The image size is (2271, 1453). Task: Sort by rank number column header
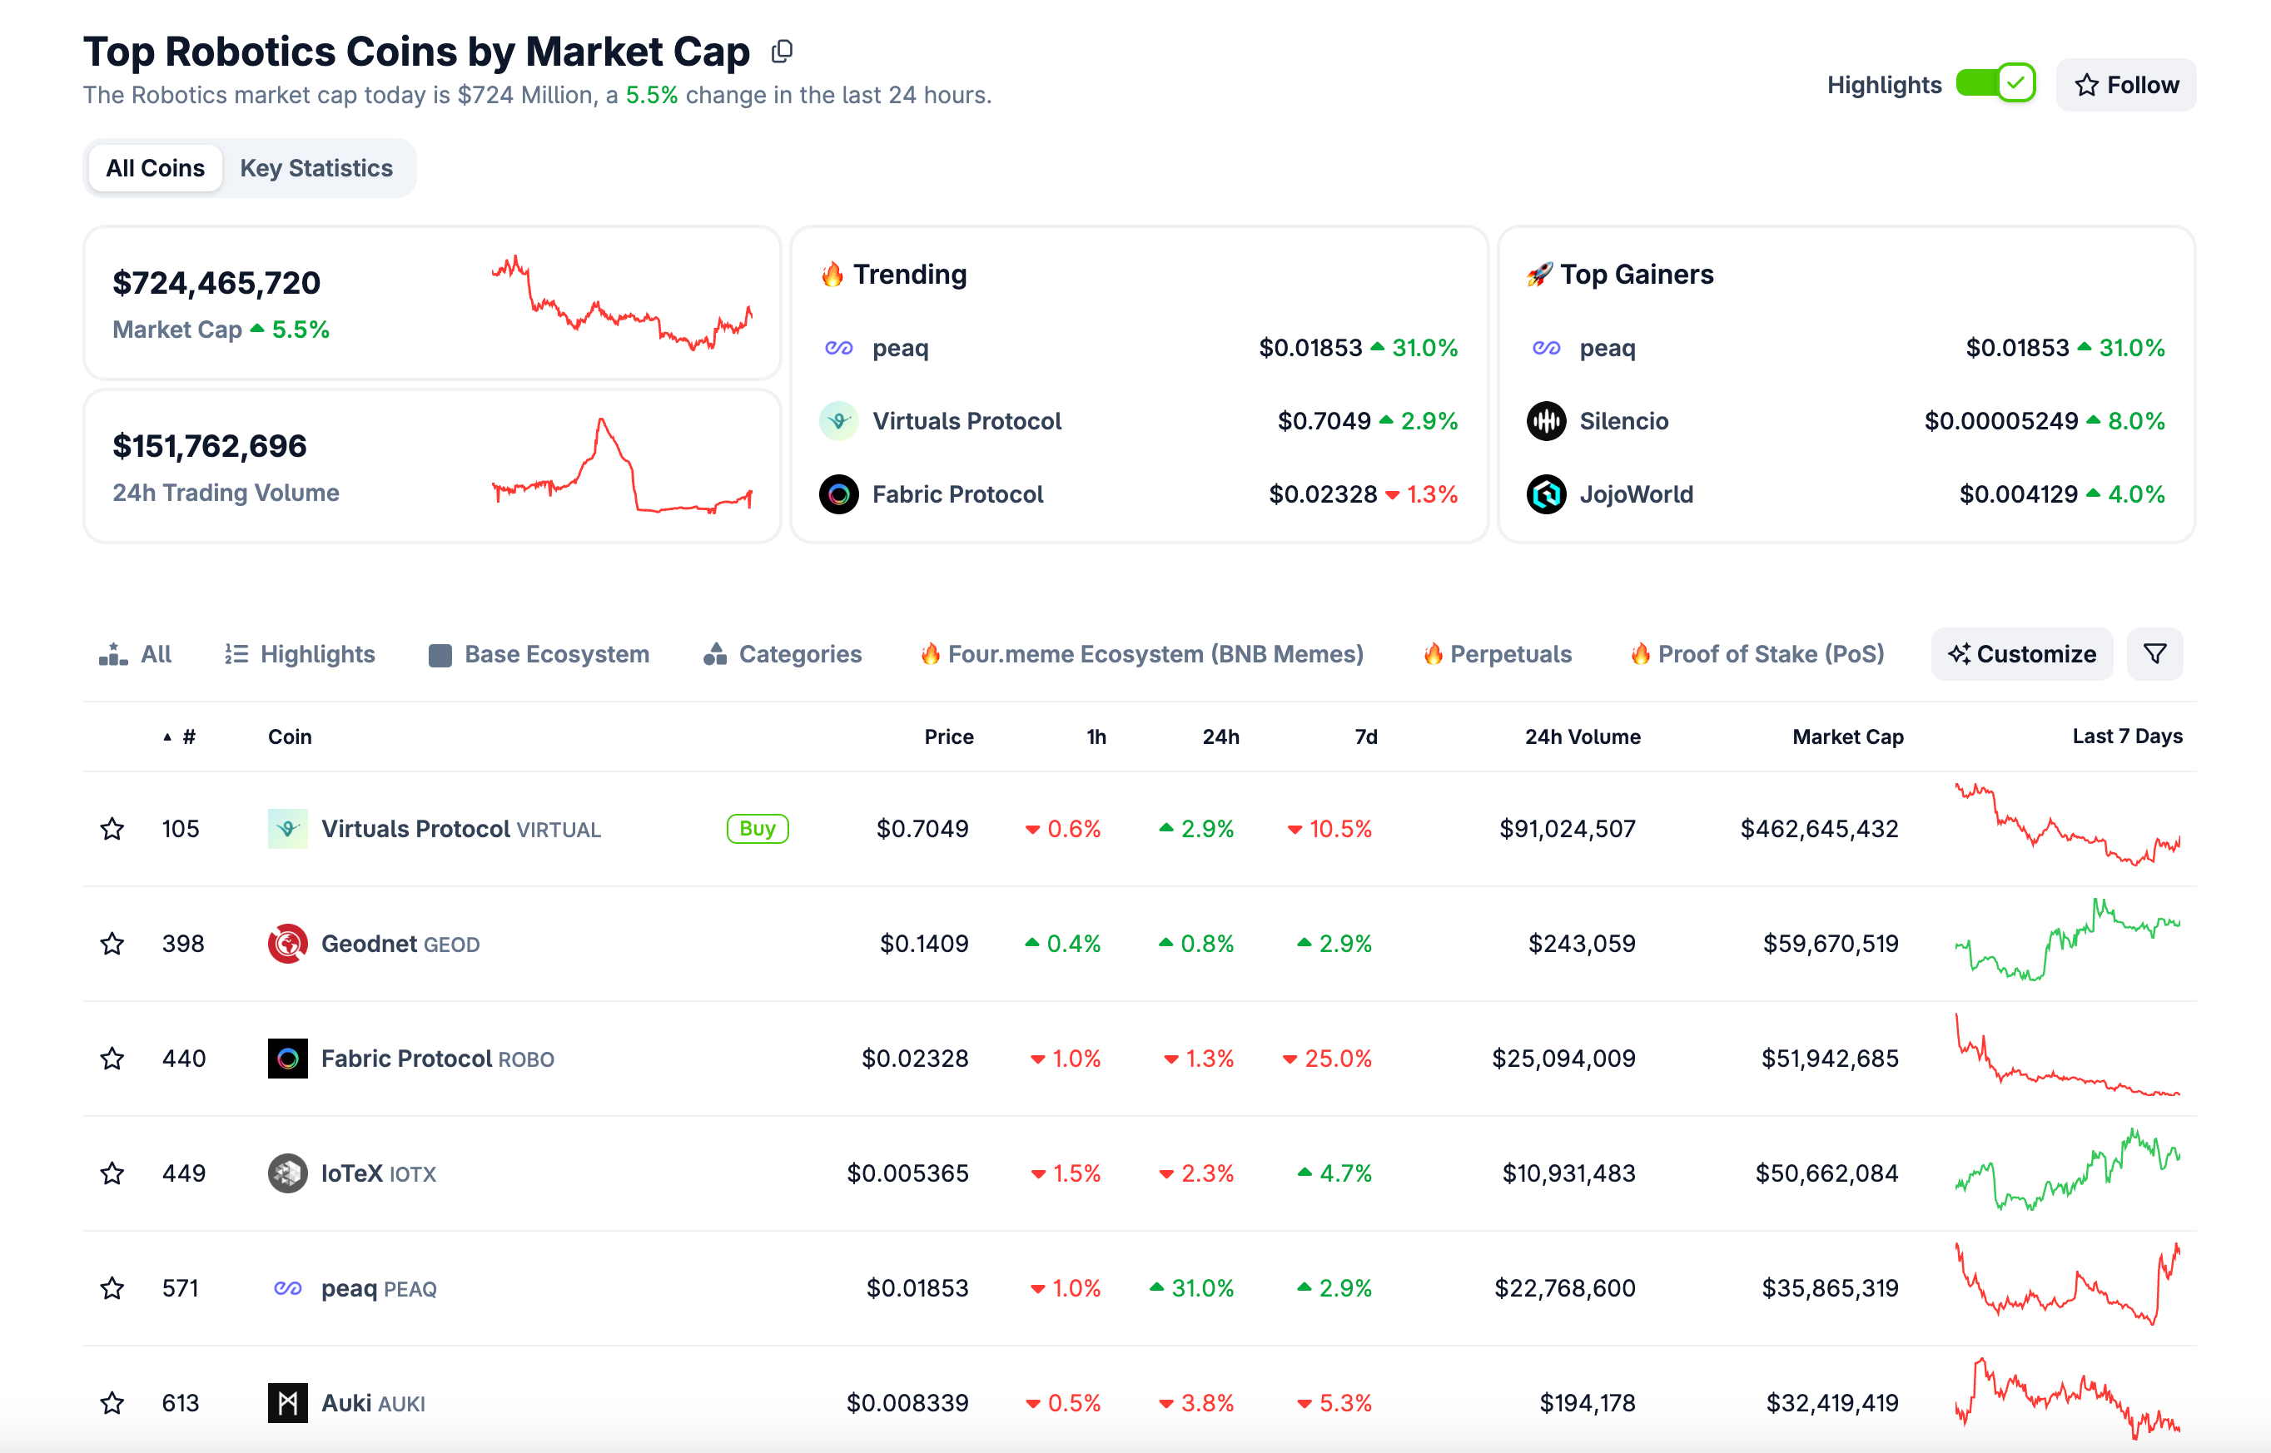(x=188, y=736)
